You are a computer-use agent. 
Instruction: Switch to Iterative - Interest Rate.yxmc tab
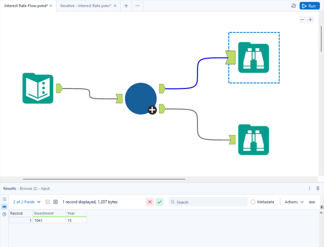click(x=86, y=6)
